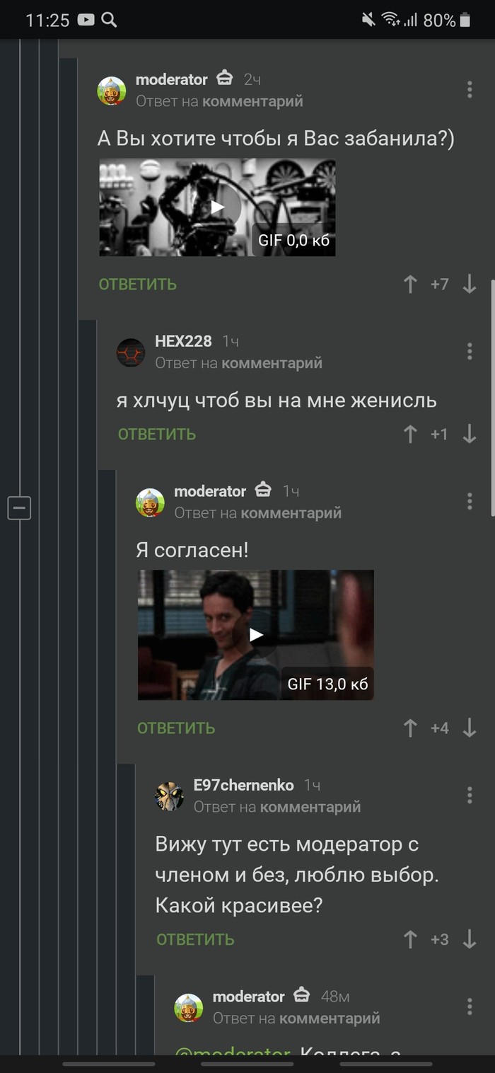495x1073 pixels.
Task: Collapse the comment thread with the minus box
Action: tap(19, 507)
